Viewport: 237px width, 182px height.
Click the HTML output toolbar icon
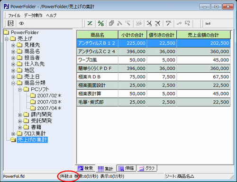click(x=168, y=23)
